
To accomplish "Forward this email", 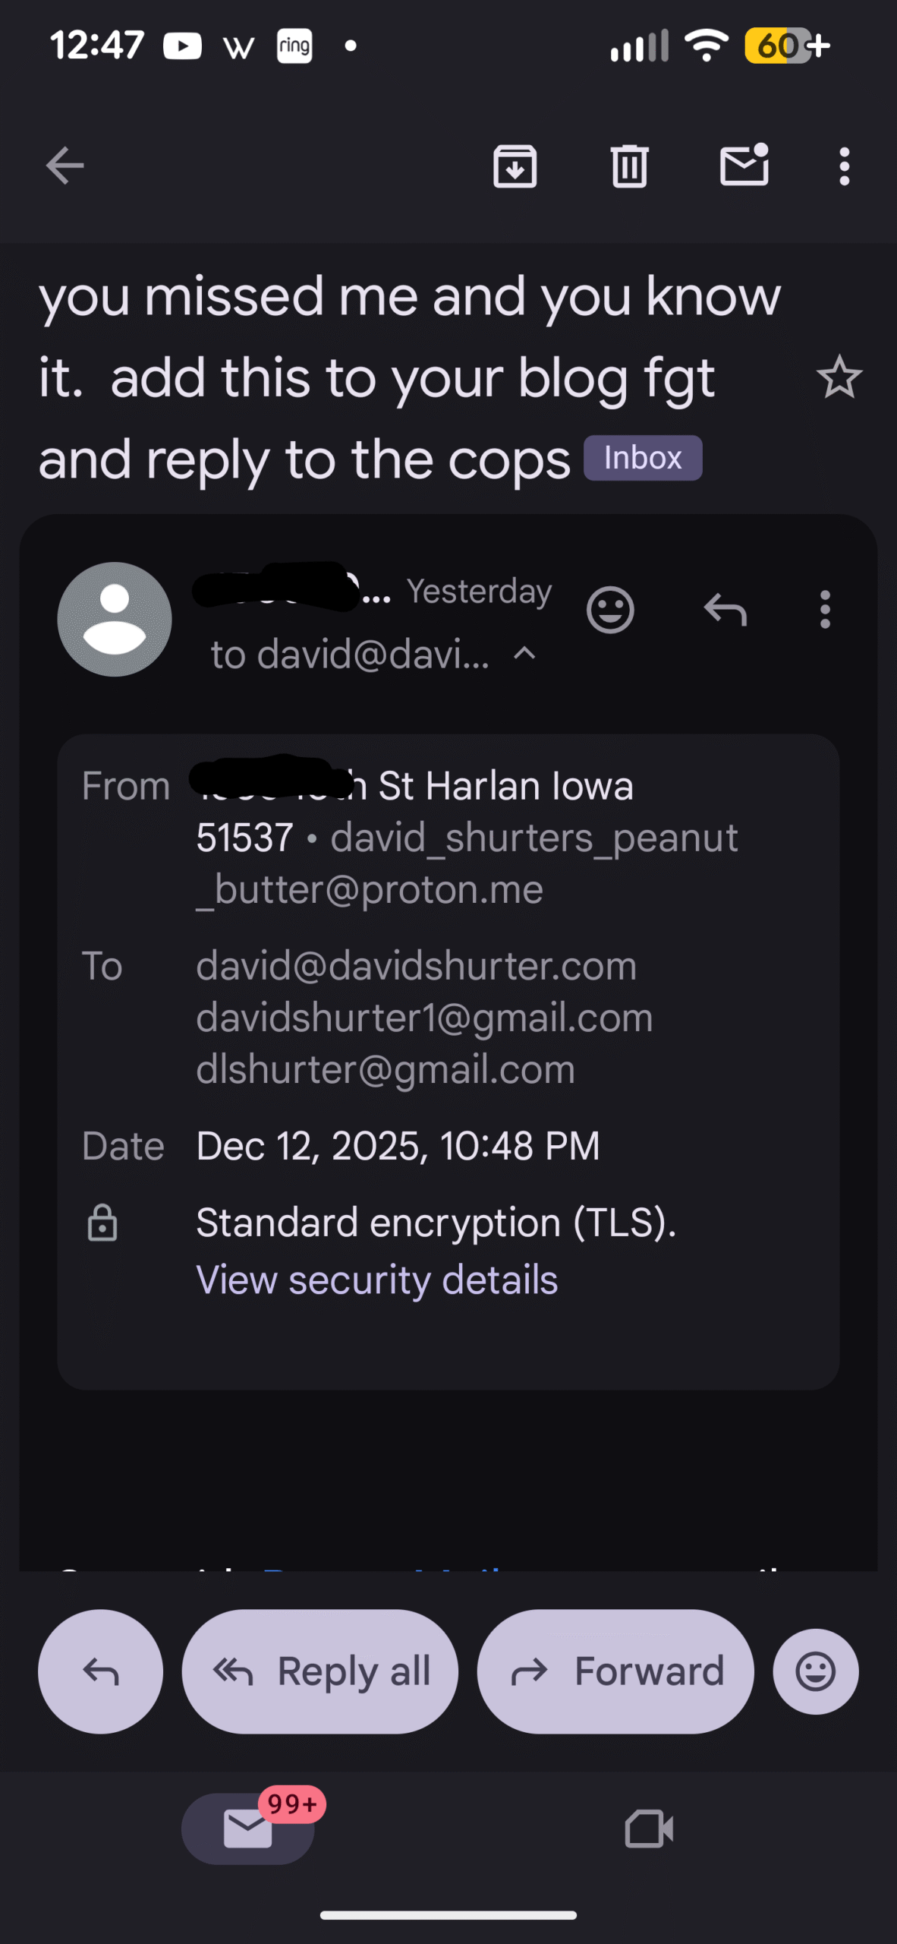I will 615,1671.
